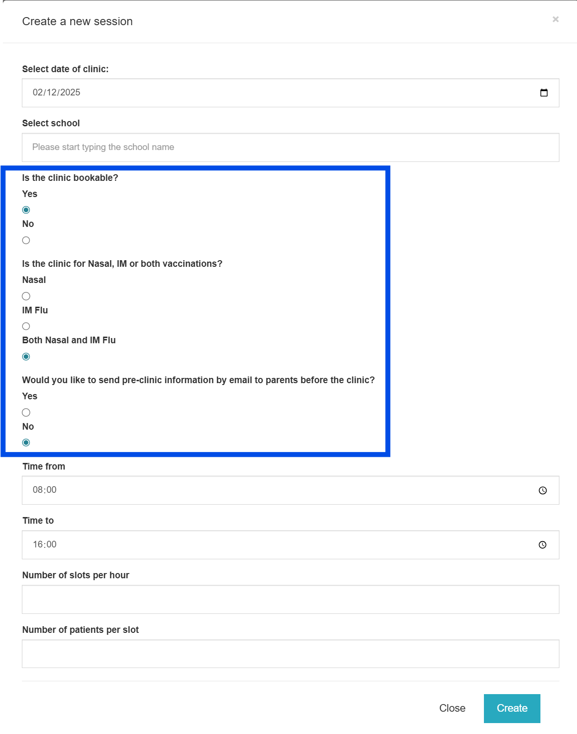Click the Number of slots per hour field
The image size is (577, 734).
290,599
